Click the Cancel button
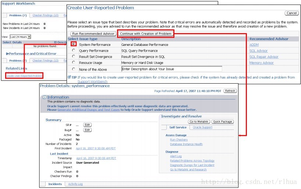Image resolution: width=301 pixels, height=189 pixels. tap(291, 13)
